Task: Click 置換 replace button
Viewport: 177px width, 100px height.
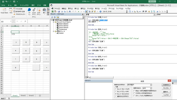Action: point(166,92)
